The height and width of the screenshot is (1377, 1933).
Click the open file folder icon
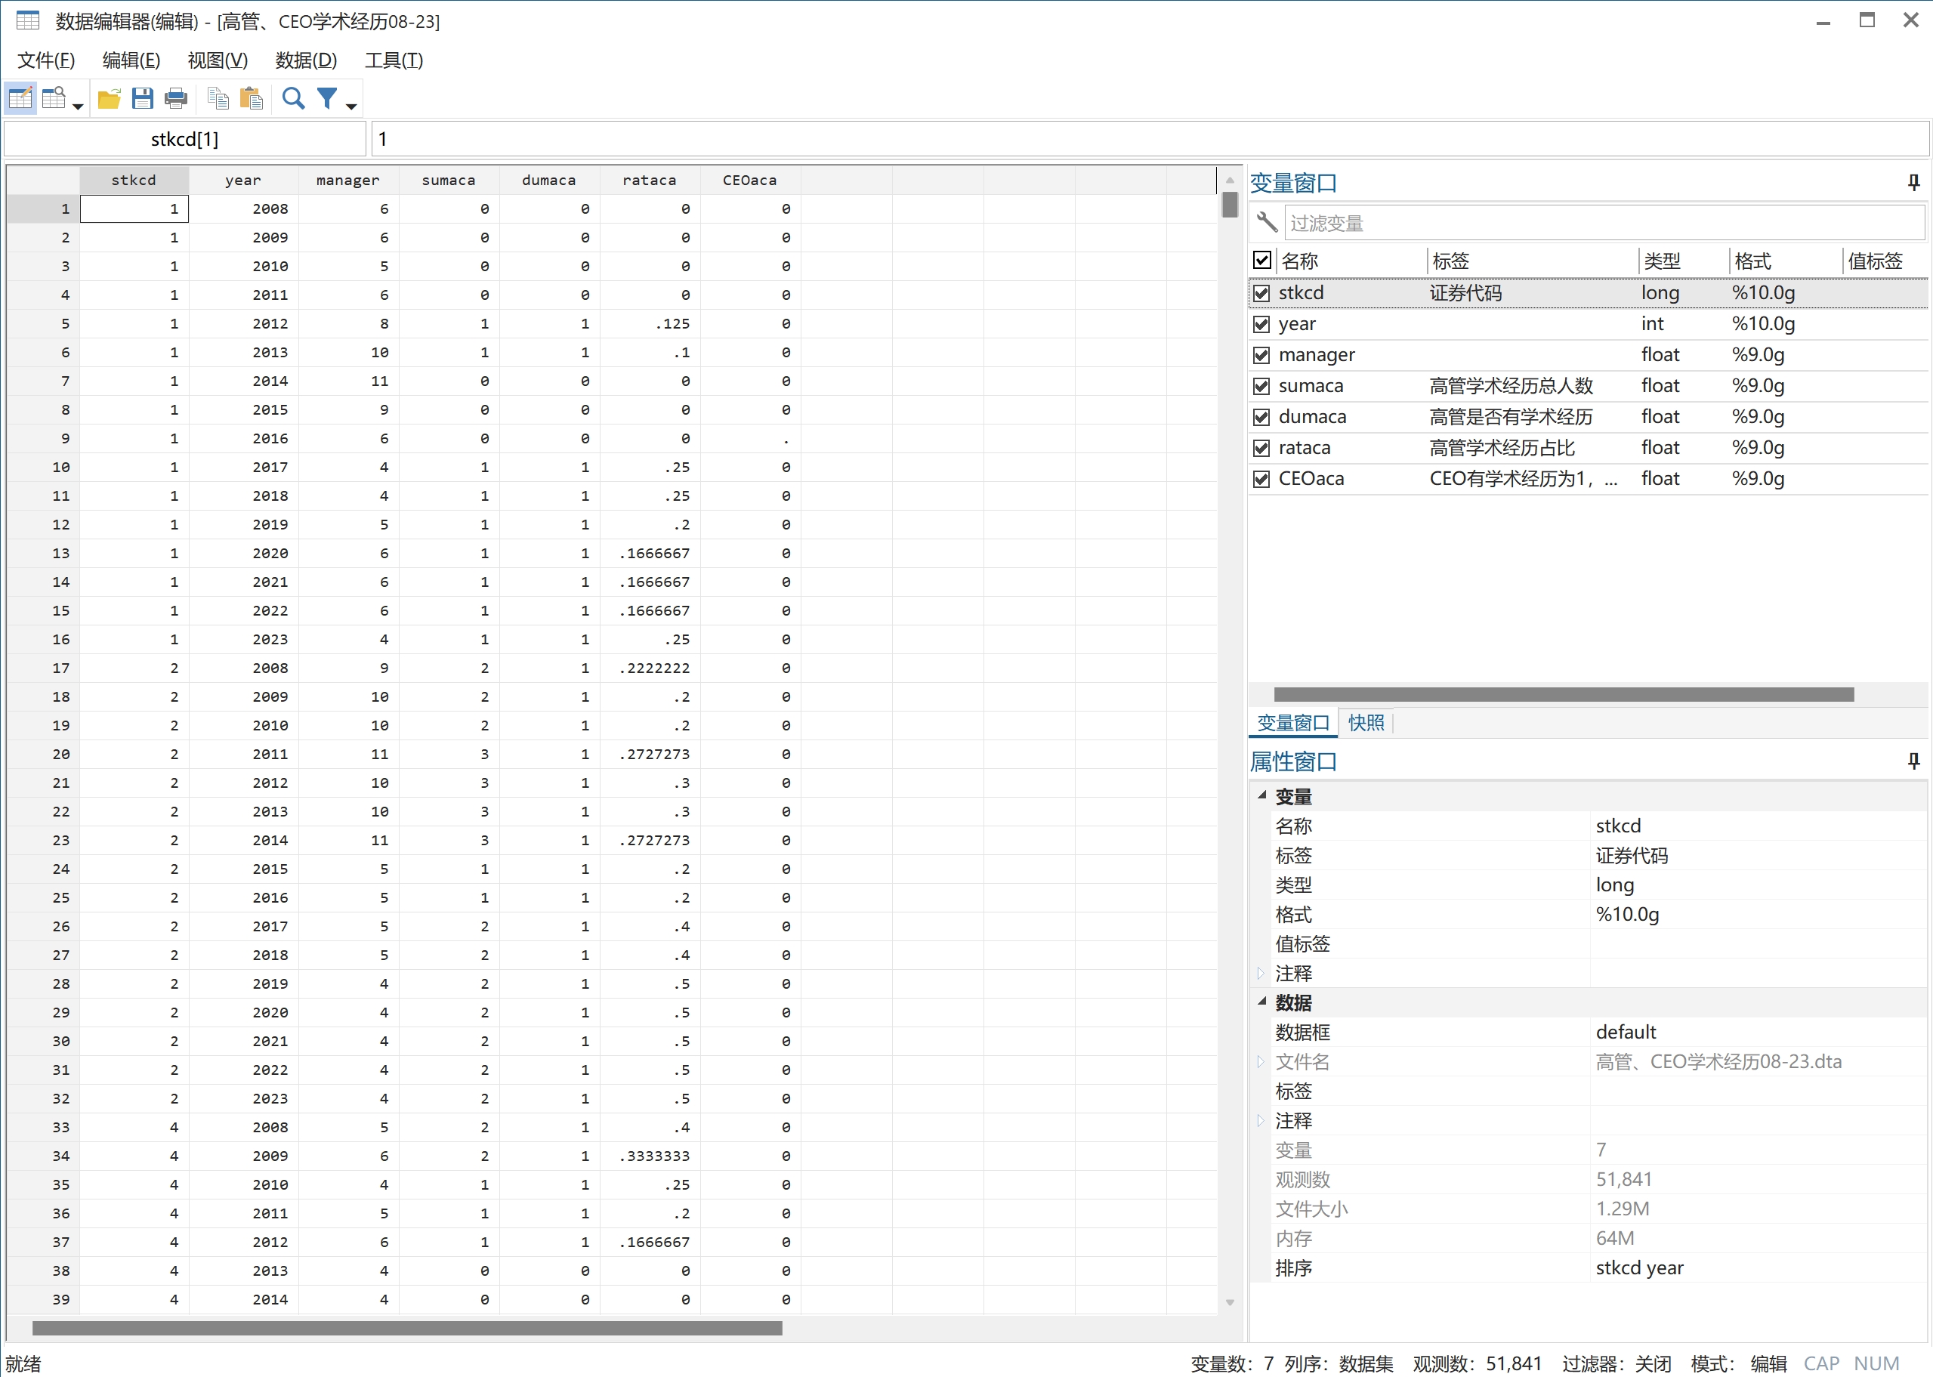109,98
